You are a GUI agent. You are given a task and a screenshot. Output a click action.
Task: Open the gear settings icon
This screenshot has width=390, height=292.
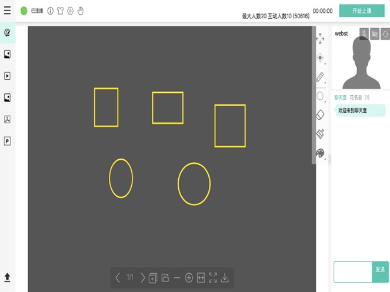pos(71,11)
